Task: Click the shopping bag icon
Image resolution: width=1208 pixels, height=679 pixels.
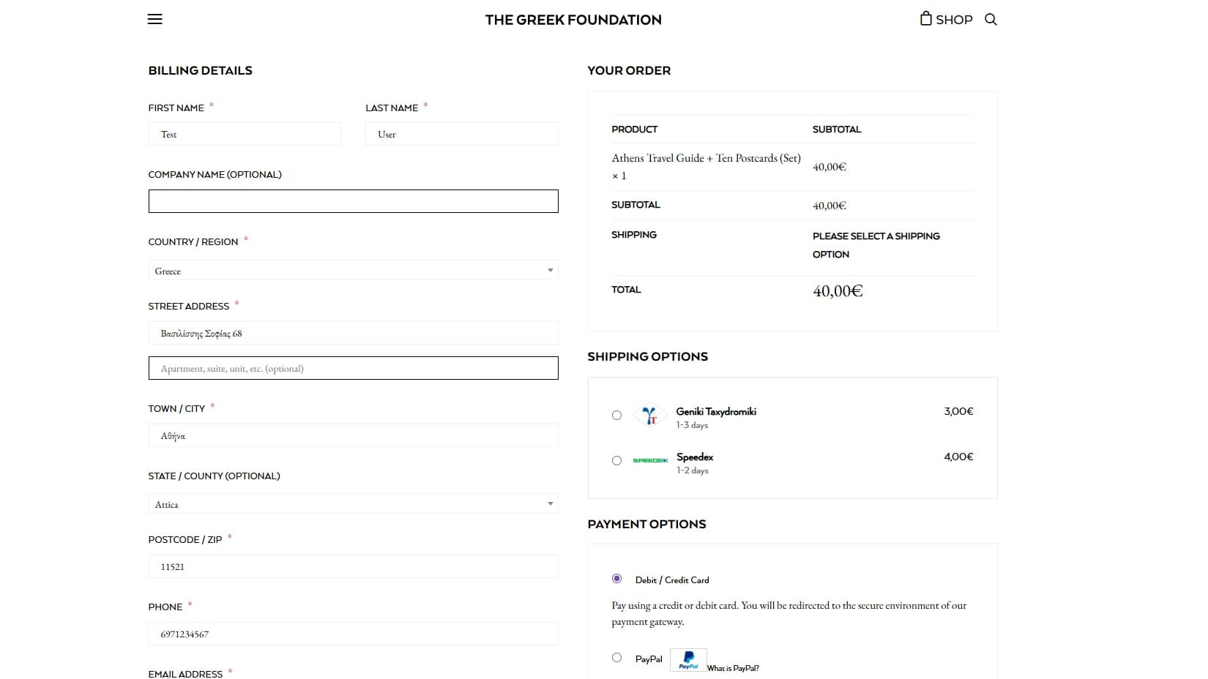Action: point(925,18)
